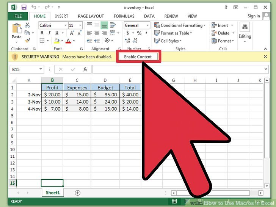Image resolution: width=276 pixels, height=207 pixels.
Task: Align text left
Action: (89, 33)
